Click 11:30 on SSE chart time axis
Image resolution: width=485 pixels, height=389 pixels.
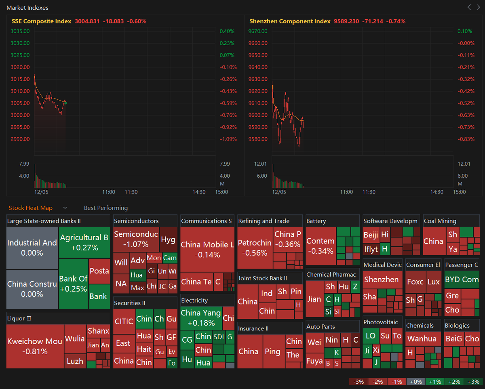pyautogui.click(x=131, y=192)
